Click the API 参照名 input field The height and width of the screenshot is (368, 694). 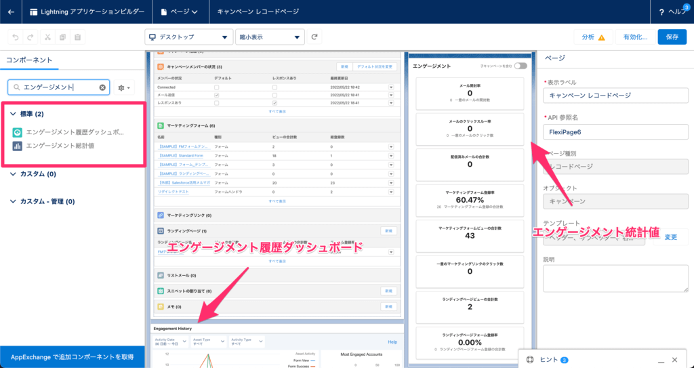pyautogui.click(x=615, y=132)
